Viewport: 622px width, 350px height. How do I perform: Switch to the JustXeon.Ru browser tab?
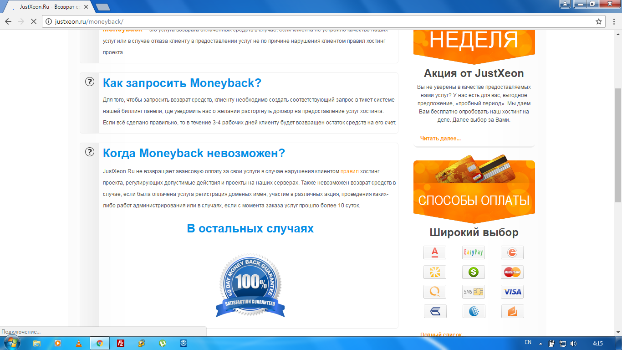tap(48, 7)
